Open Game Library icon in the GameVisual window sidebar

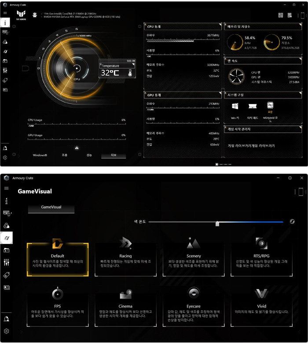click(6, 250)
